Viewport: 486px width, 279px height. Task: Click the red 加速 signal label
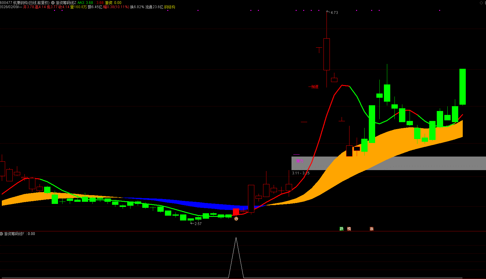click(315, 87)
